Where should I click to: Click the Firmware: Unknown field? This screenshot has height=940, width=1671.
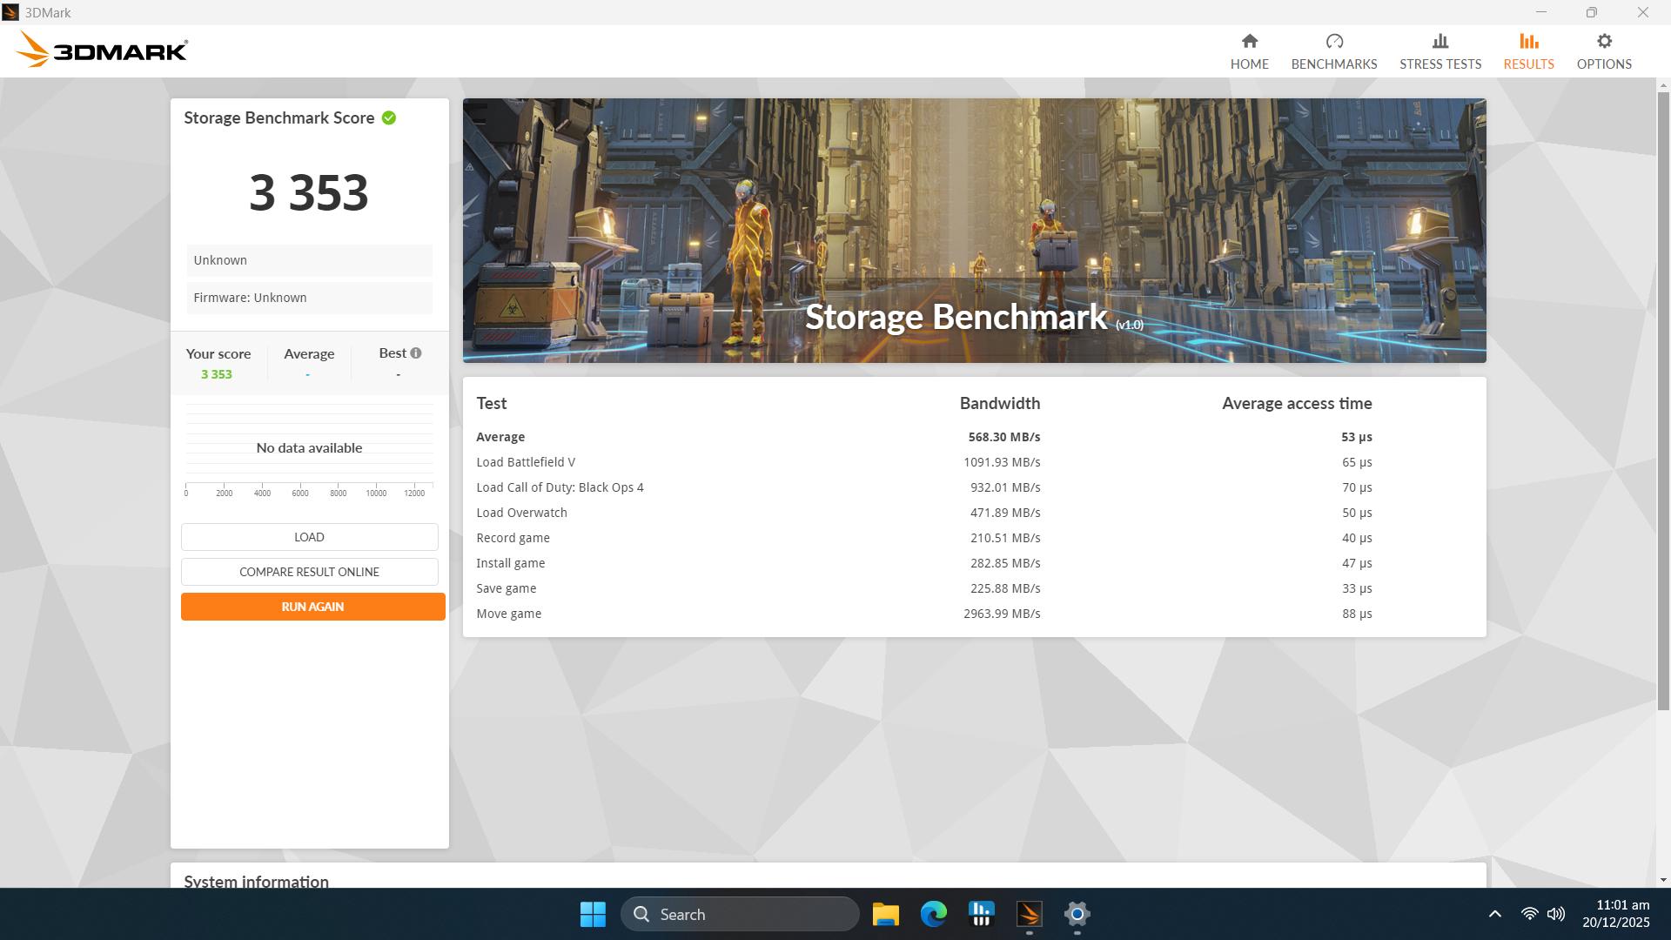pyautogui.click(x=309, y=298)
